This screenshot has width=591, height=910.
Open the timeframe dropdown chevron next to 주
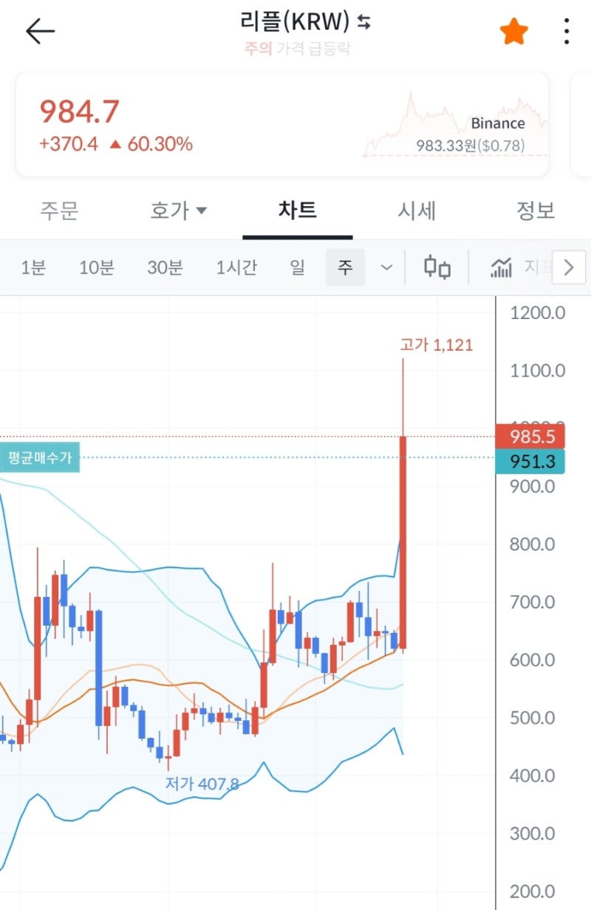point(386,267)
